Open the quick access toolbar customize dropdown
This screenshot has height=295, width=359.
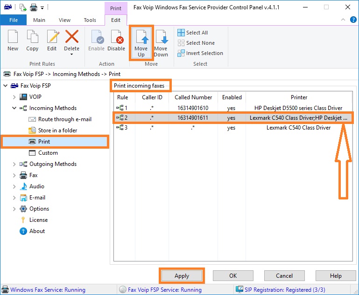click(x=42, y=8)
